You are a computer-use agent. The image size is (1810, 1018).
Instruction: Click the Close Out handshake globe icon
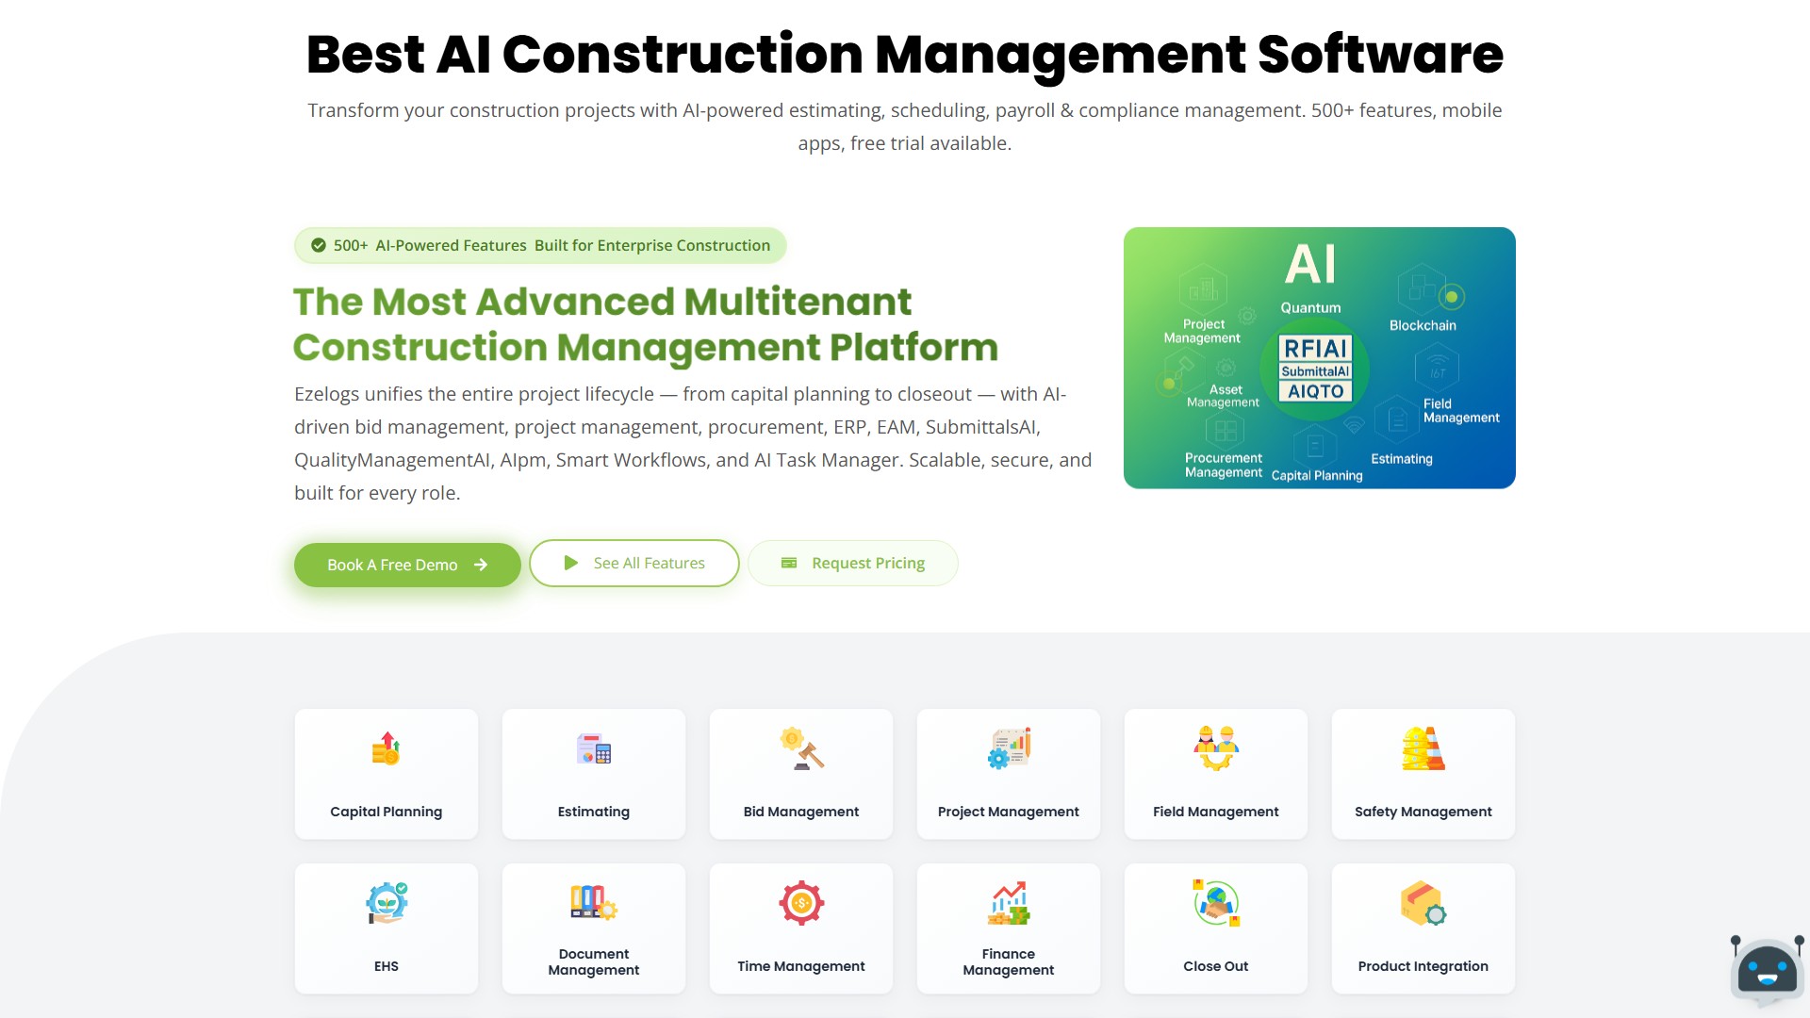[x=1216, y=904]
